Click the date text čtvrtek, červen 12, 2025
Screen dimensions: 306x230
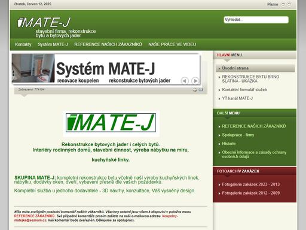click(x=33, y=4)
